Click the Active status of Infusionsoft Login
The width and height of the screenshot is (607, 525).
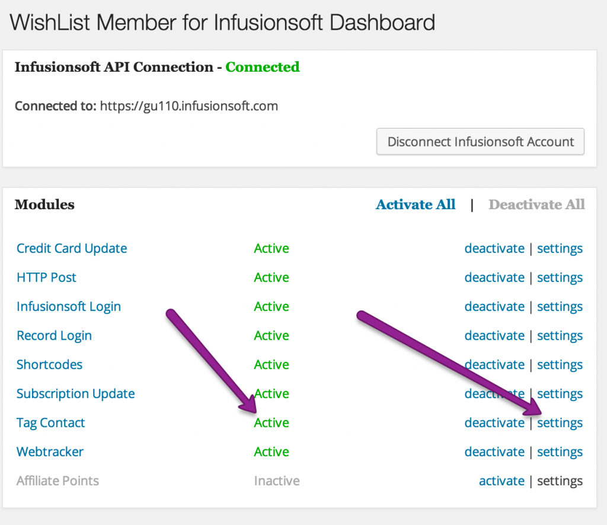click(271, 306)
